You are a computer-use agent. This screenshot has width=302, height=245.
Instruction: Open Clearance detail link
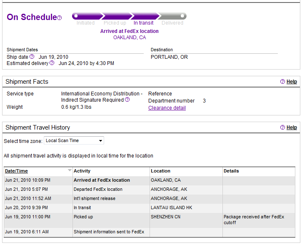(167, 108)
